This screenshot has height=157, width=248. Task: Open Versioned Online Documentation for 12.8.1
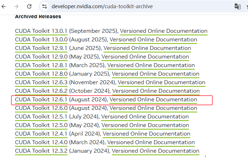click(151, 65)
